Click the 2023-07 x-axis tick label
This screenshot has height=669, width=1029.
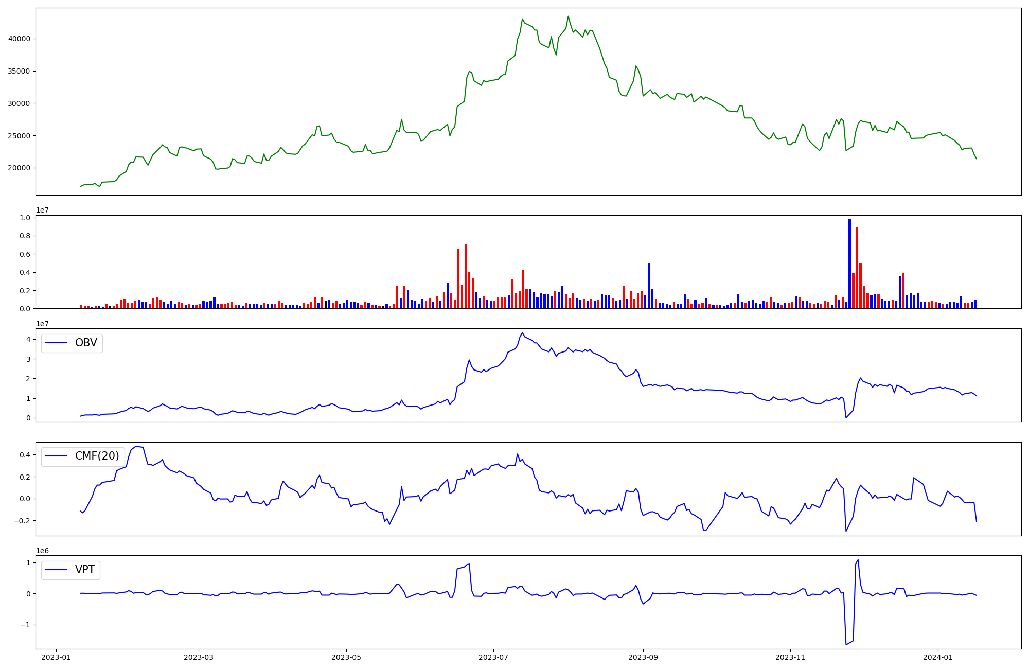[x=494, y=657]
